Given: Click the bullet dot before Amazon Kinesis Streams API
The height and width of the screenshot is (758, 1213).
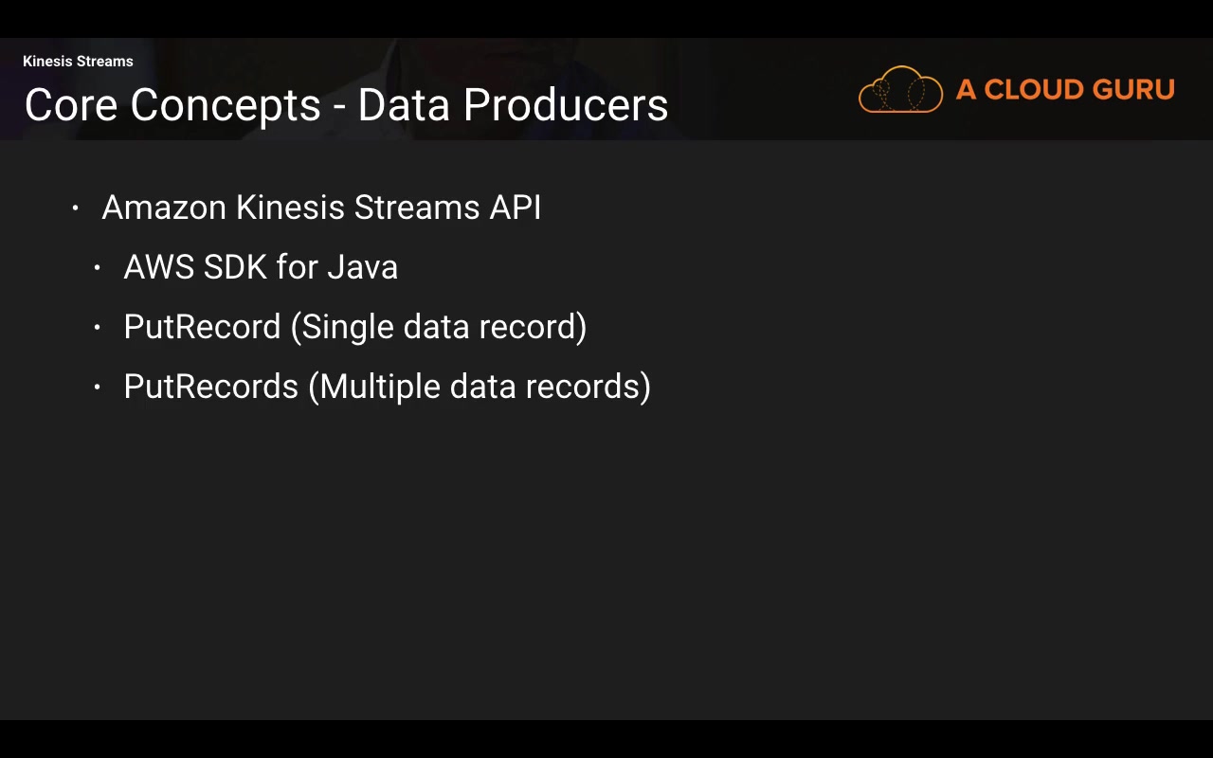Looking at the screenshot, I should coord(76,208).
